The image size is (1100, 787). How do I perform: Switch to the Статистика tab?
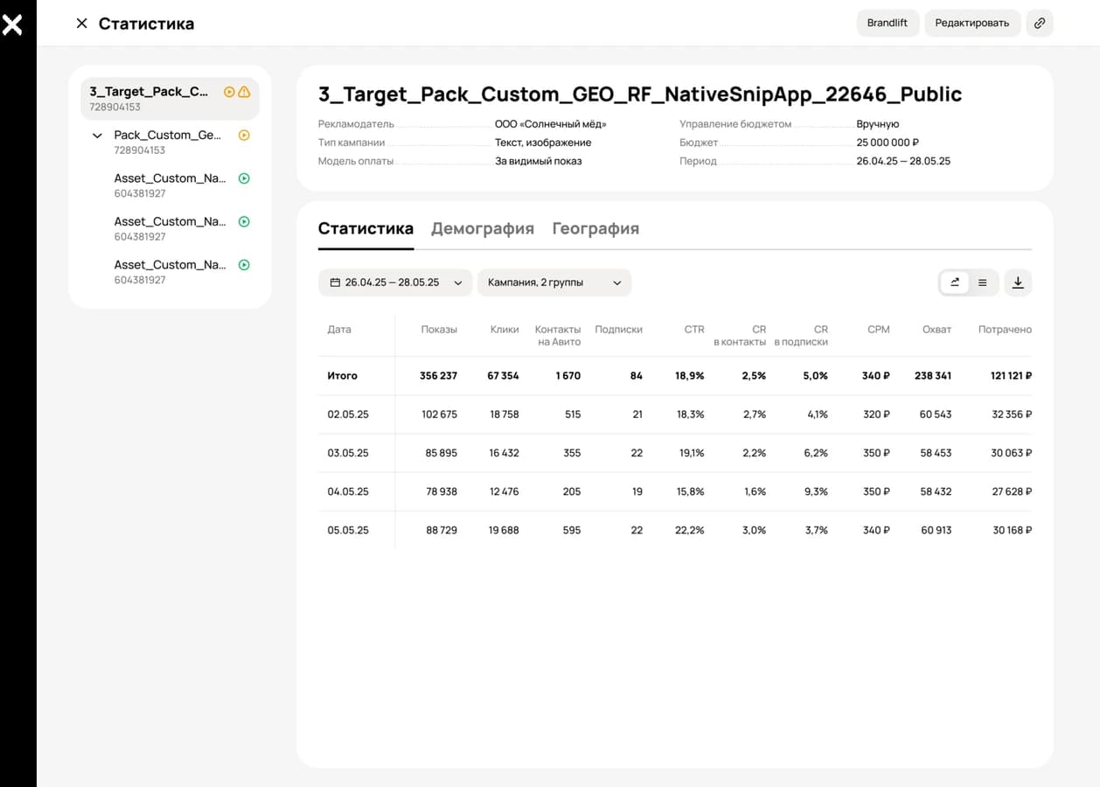point(366,228)
